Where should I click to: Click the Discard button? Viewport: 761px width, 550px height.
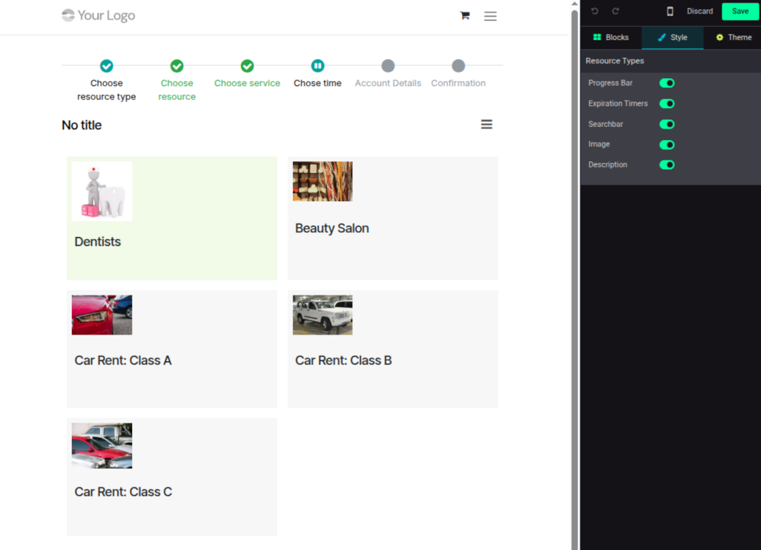pyautogui.click(x=700, y=11)
